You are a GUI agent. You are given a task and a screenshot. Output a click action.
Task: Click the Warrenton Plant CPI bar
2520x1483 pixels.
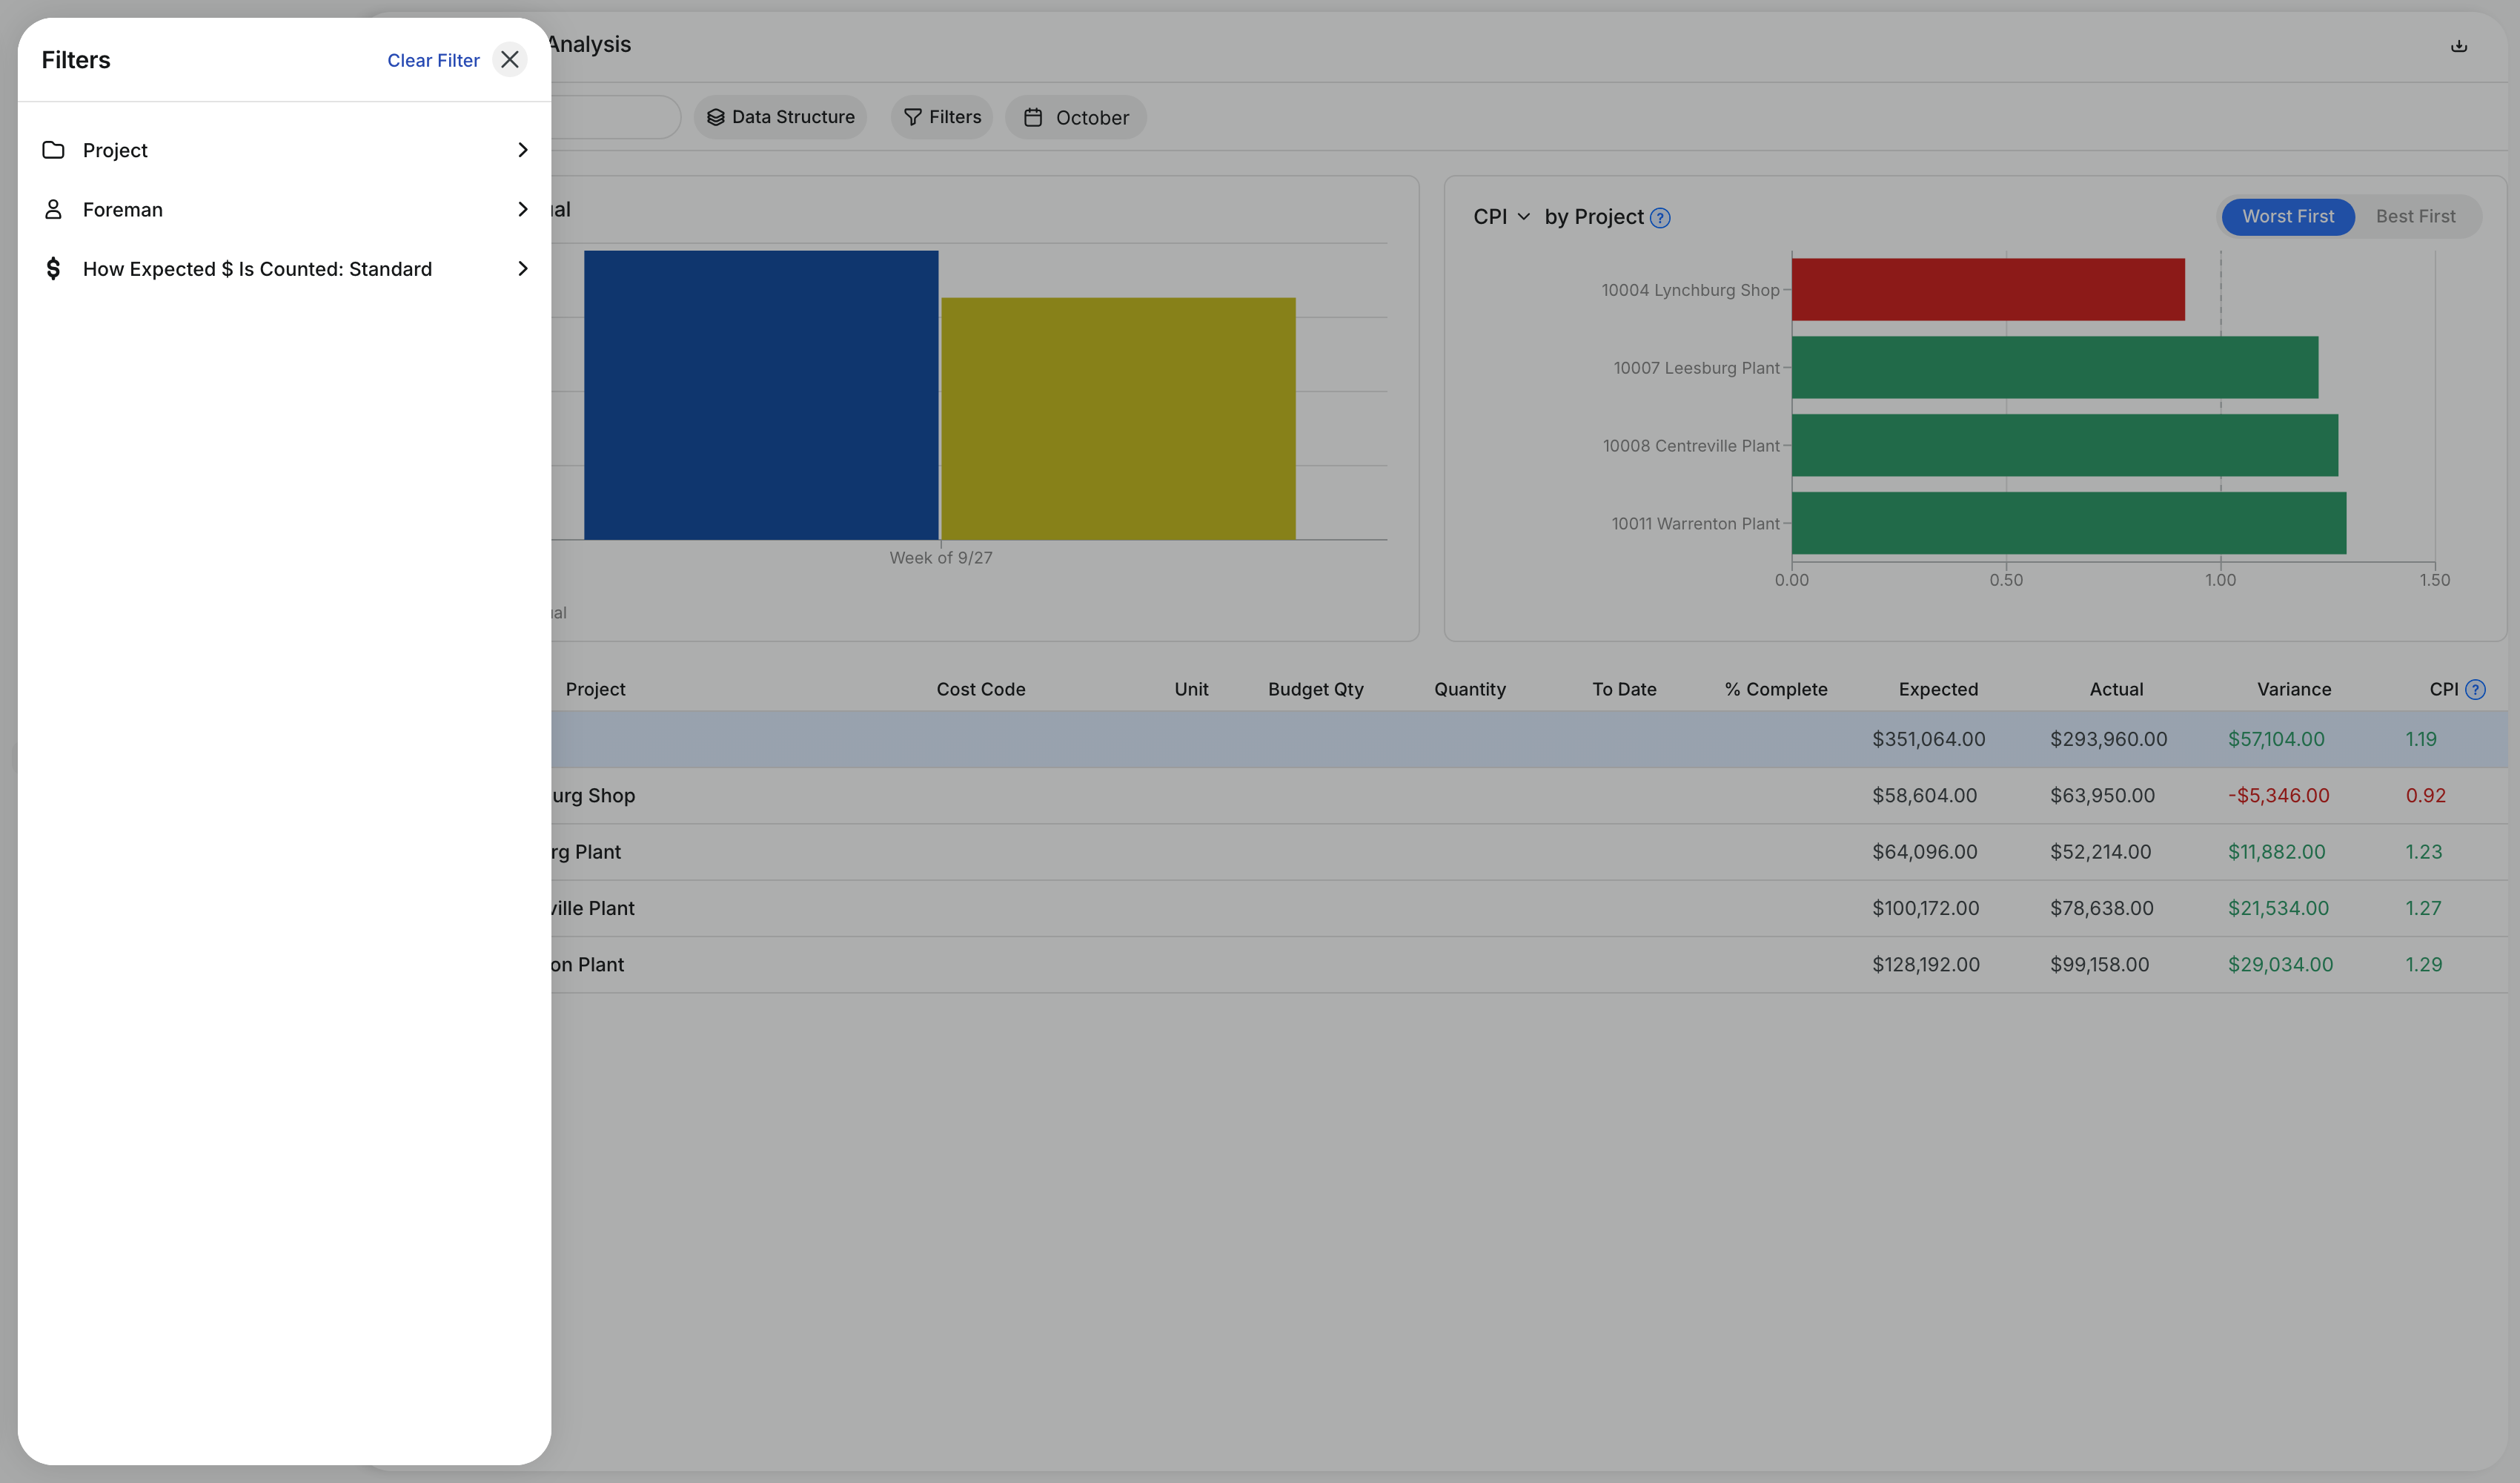tap(2069, 523)
